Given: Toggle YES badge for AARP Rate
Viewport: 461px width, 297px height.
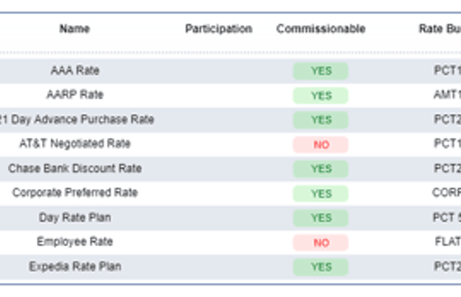Looking at the screenshot, I should [x=321, y=96].
